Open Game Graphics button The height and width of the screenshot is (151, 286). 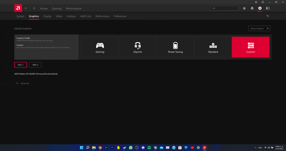pos(259,28)
